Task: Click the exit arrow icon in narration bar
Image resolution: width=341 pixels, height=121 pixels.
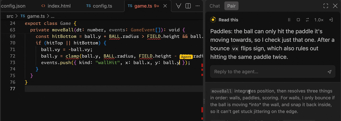Action: [x=331, y=20]
